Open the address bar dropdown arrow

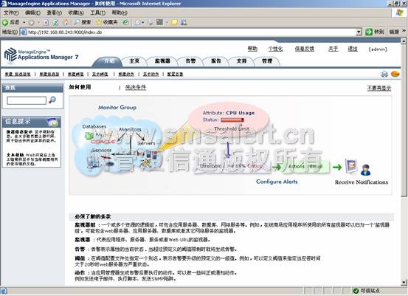click(359, 32)
